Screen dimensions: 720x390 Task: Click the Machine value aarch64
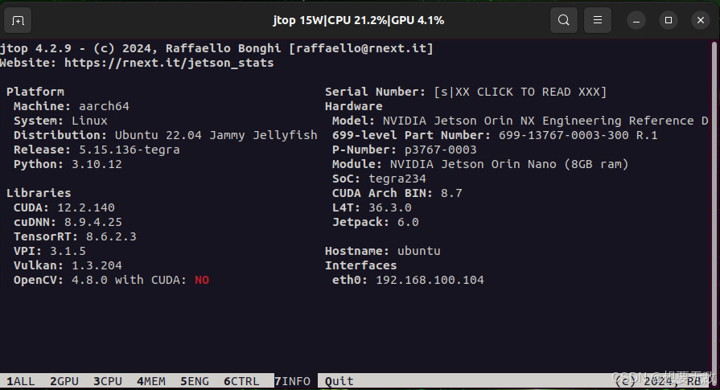click(105, 106)
